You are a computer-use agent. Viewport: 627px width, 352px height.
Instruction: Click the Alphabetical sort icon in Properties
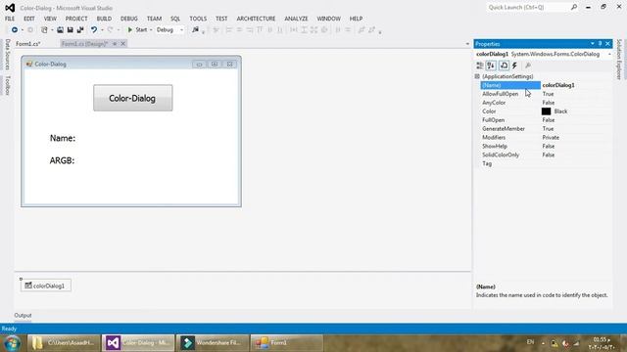(491, 66)
